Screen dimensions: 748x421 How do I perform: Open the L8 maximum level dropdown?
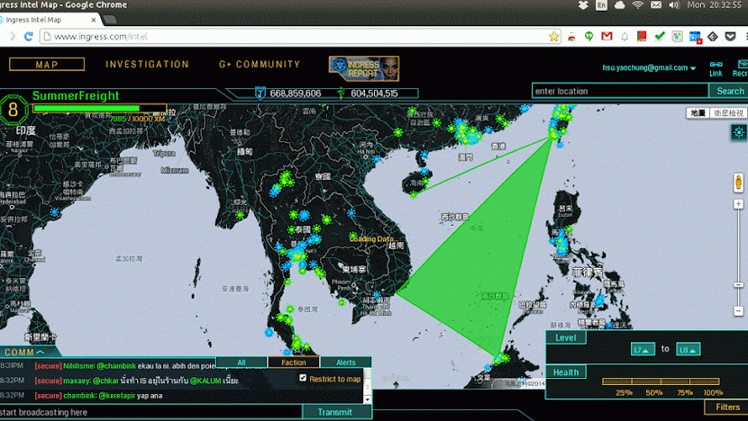[688, 350]
